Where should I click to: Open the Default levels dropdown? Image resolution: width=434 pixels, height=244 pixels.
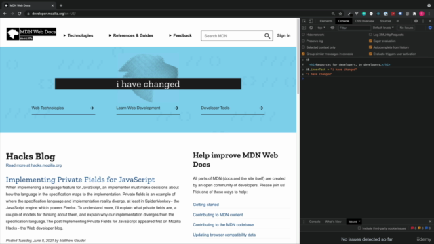[383, 28]
